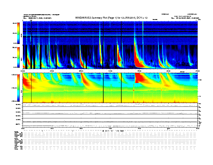This screenshot has width=213, height=165.
Task: Click the 100 frequency label beside TNR panel
Action: [x=200, y=80]
